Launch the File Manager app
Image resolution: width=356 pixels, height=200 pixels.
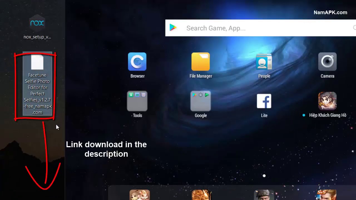coord(201,62)
